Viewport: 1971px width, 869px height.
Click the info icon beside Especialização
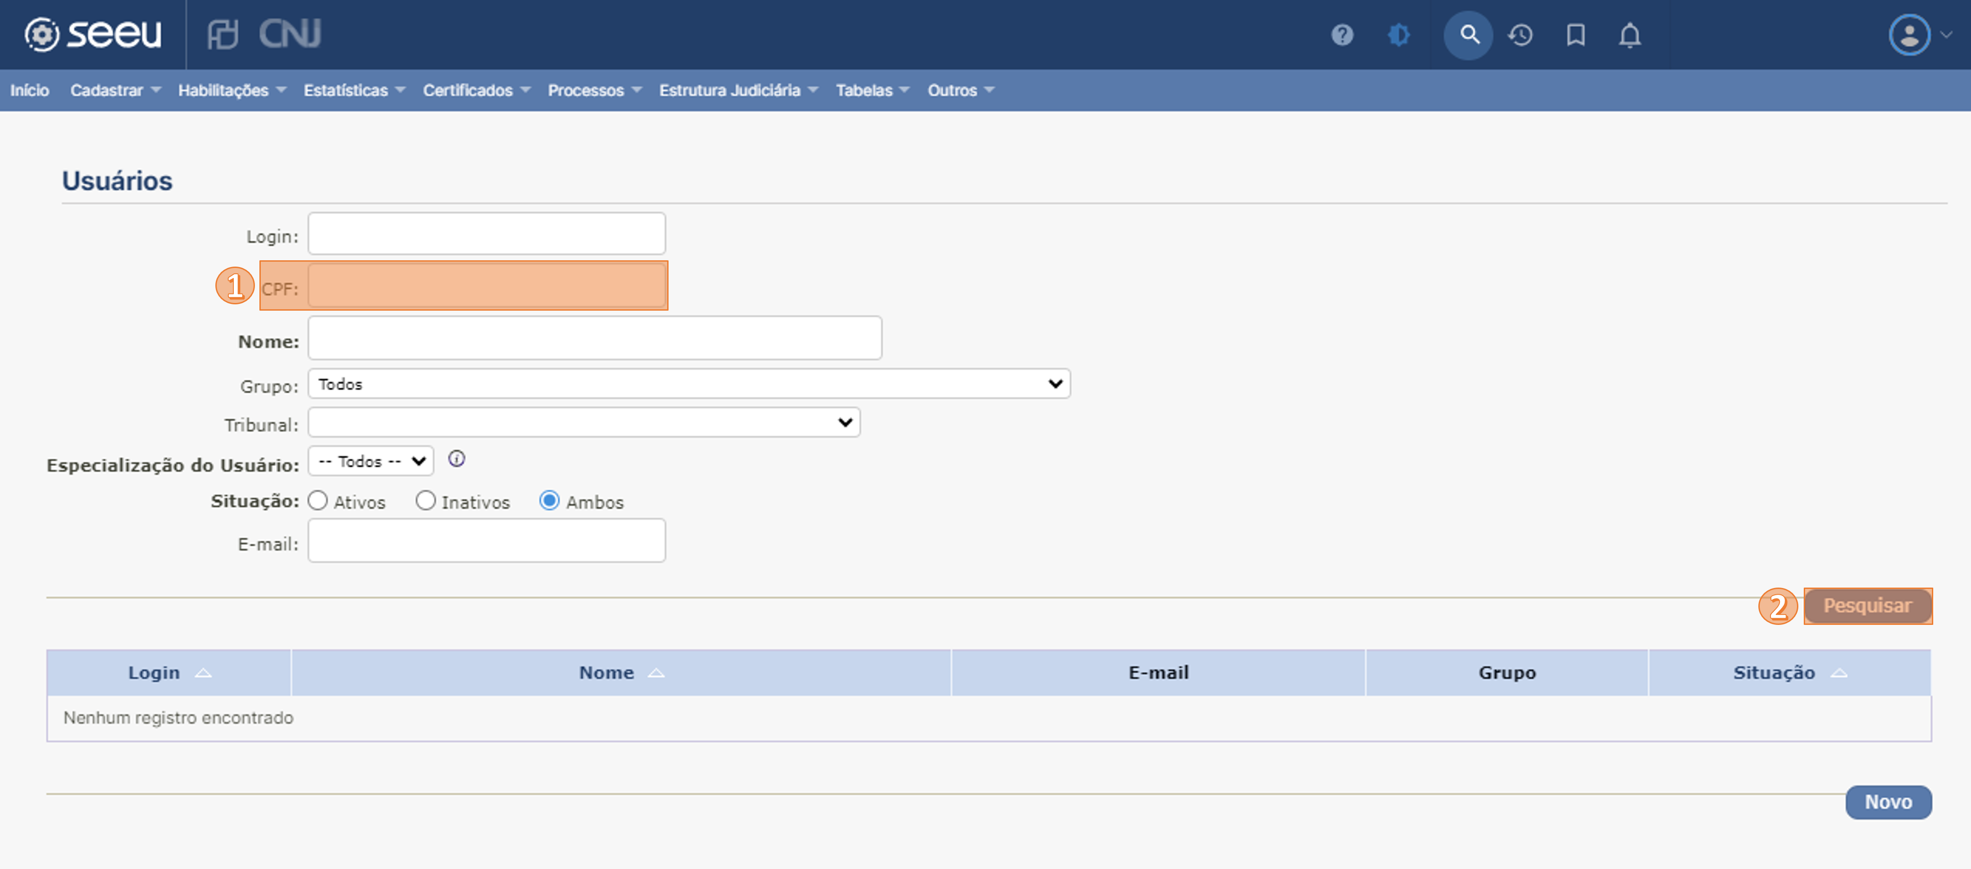[457, 459]
